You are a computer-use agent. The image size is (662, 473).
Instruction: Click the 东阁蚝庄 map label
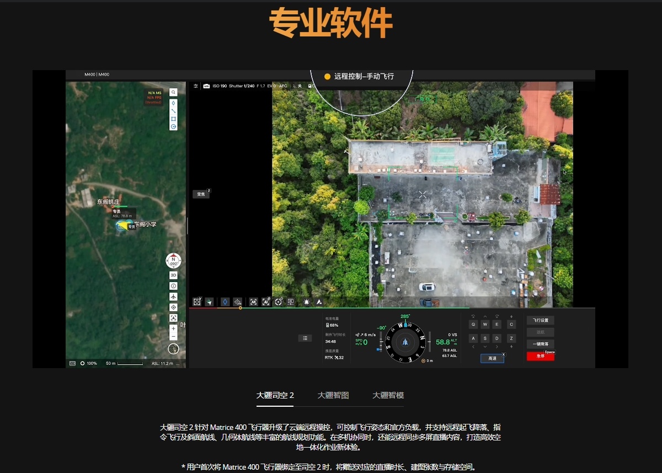[x=108, y=202]
